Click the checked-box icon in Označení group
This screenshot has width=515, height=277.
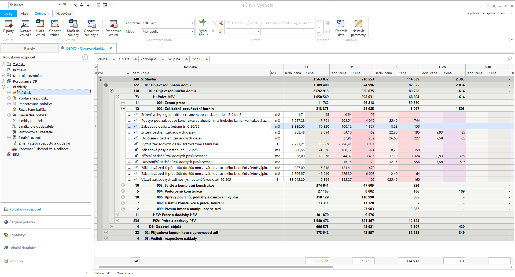319,27
